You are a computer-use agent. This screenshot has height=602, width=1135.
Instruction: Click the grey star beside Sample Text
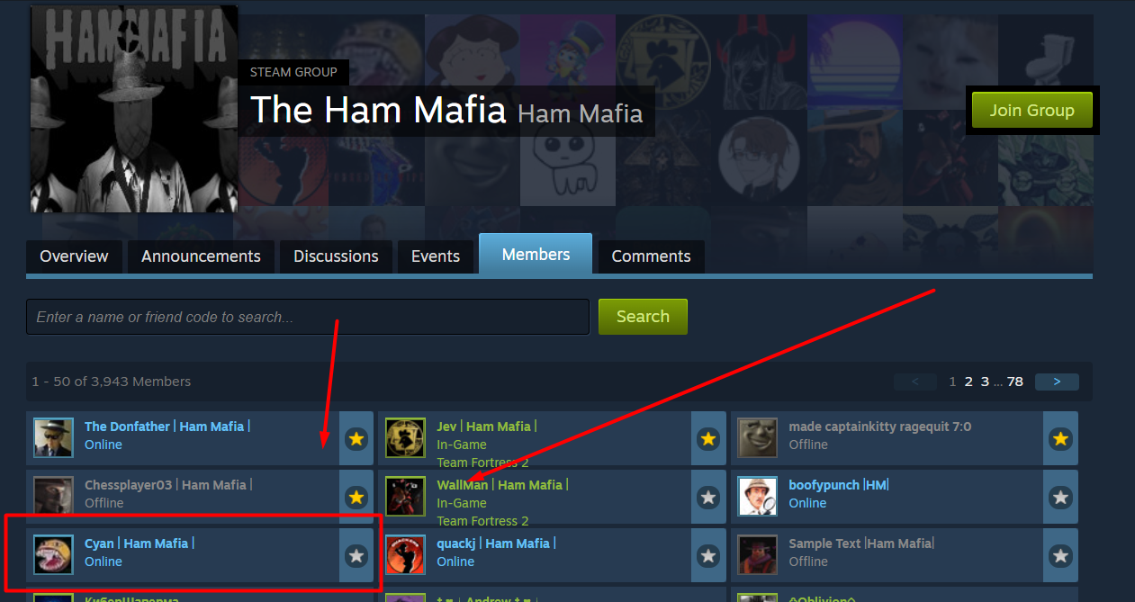(x=1060, y=555)
